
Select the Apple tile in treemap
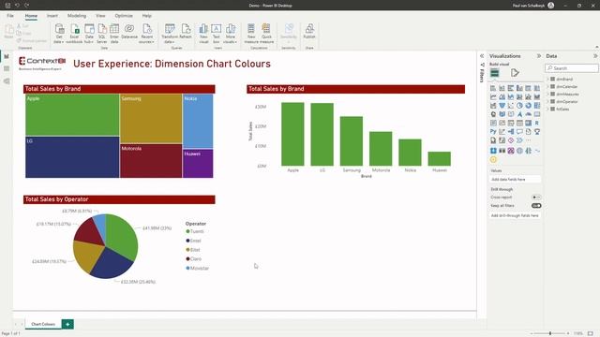[x=72, y=115]
